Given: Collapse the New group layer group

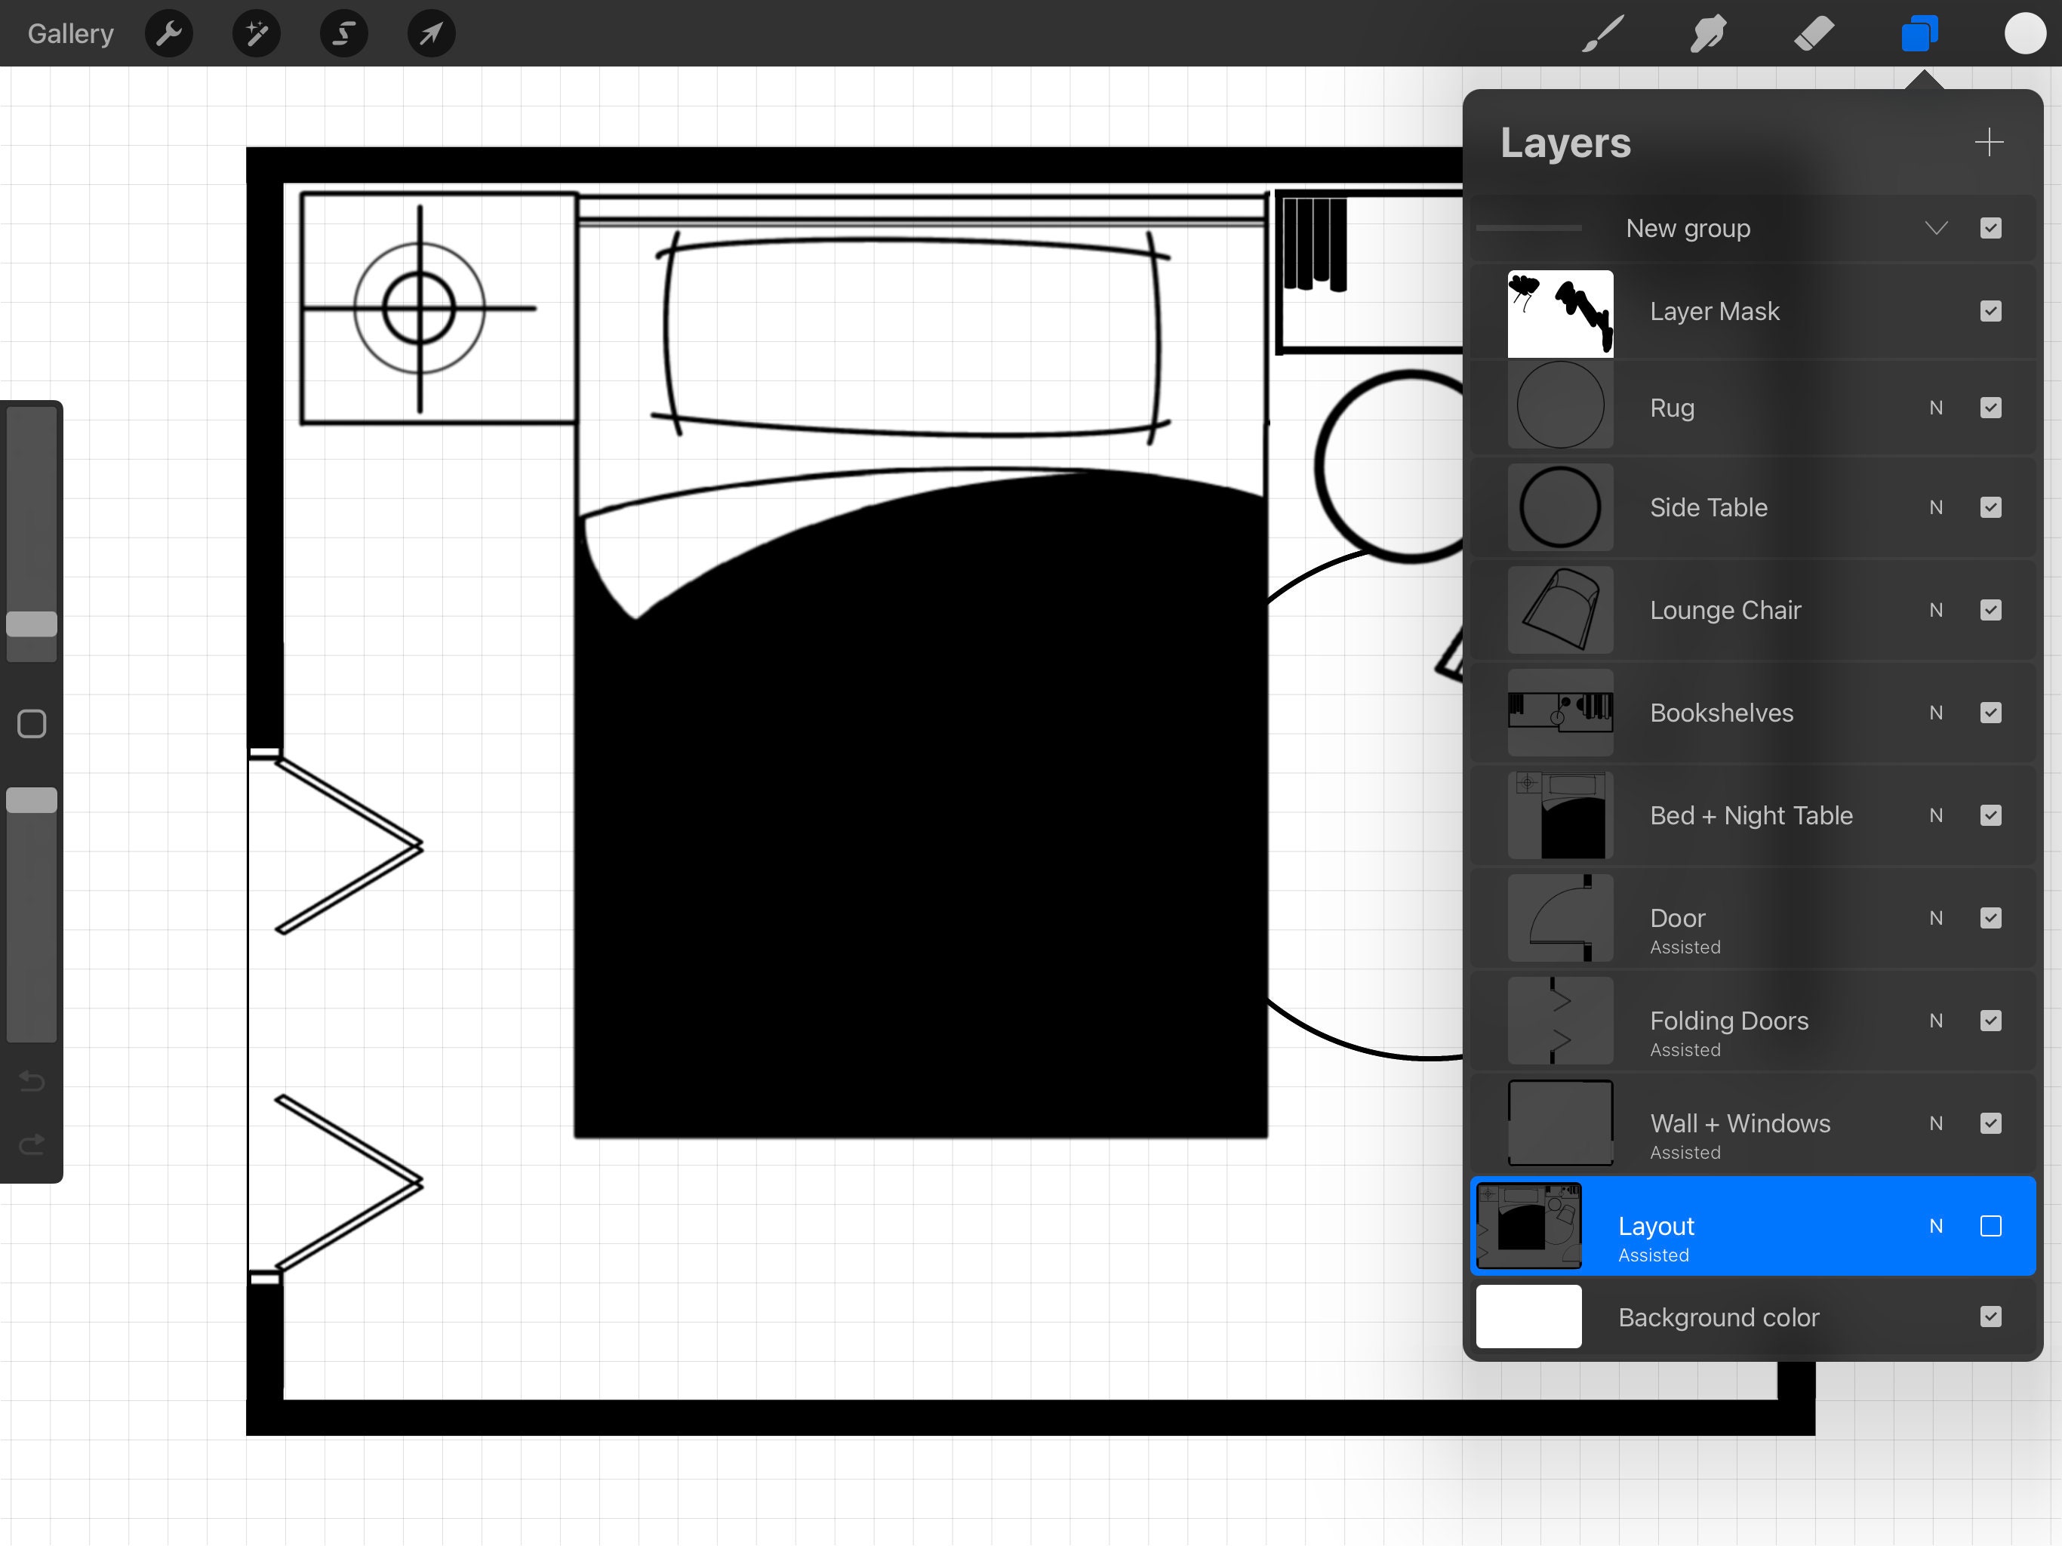Looking at the screenshot, I should click(1936, 227).
